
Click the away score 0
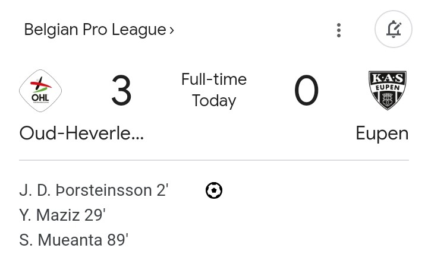coord(306,90)
